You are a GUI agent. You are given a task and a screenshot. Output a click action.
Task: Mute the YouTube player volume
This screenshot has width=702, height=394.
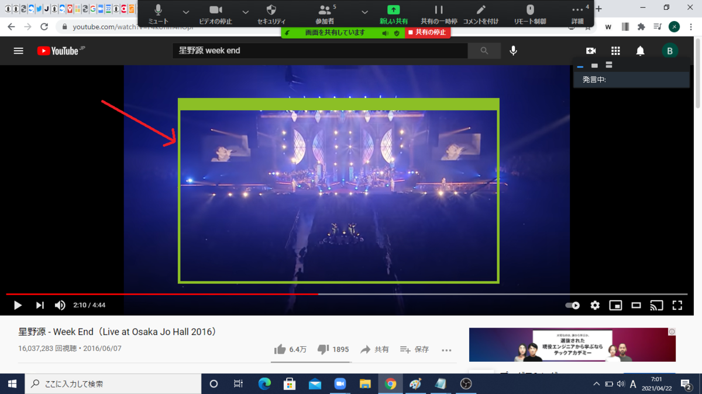[x=60, y=305]
